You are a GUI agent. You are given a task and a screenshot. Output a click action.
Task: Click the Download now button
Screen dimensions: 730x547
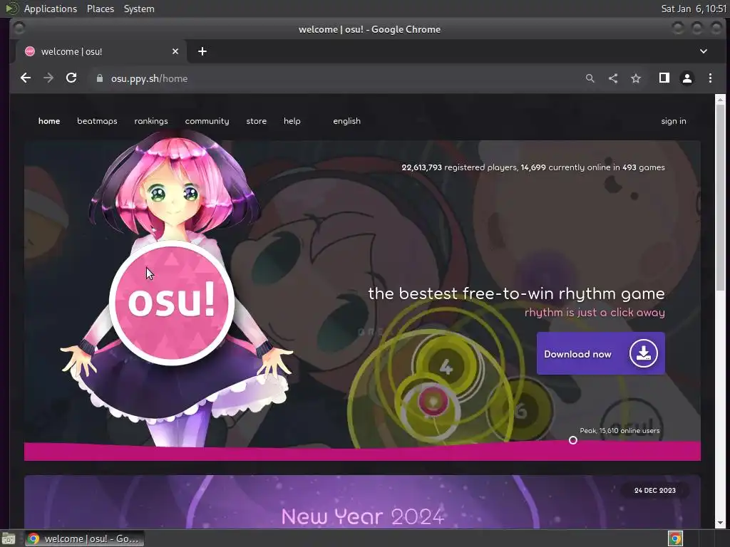(x=600, y=353)
